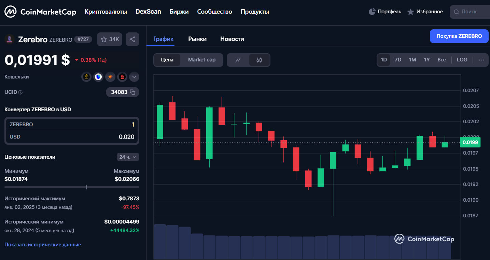
Task: Open the Биржи menu
Action: point(179,12)
